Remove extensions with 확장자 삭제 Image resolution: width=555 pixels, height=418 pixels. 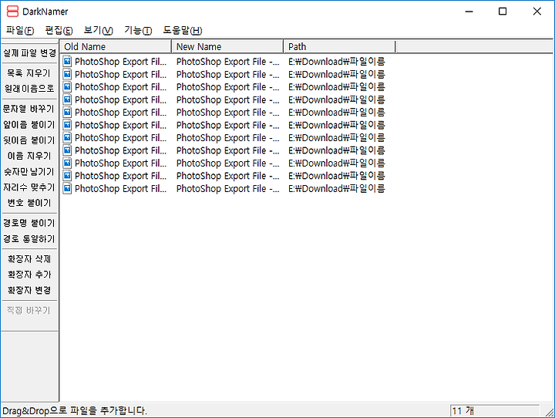pyautogui.click(x=29, y=259)
